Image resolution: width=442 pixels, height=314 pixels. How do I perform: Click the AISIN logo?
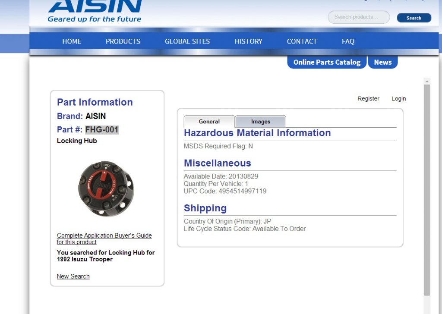click(95, 6)
